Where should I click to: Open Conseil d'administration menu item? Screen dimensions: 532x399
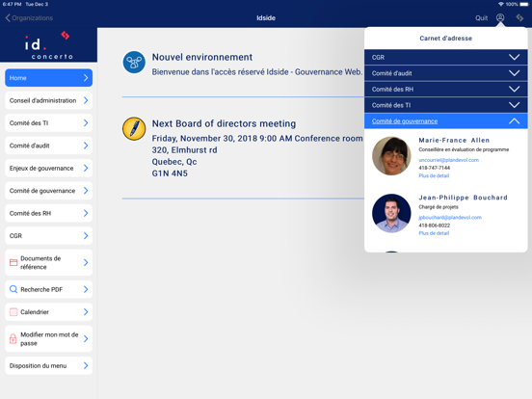[x=48, y=100]
